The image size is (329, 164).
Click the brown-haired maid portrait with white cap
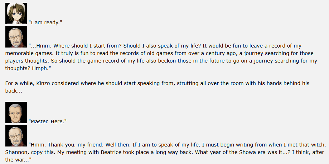16,14
